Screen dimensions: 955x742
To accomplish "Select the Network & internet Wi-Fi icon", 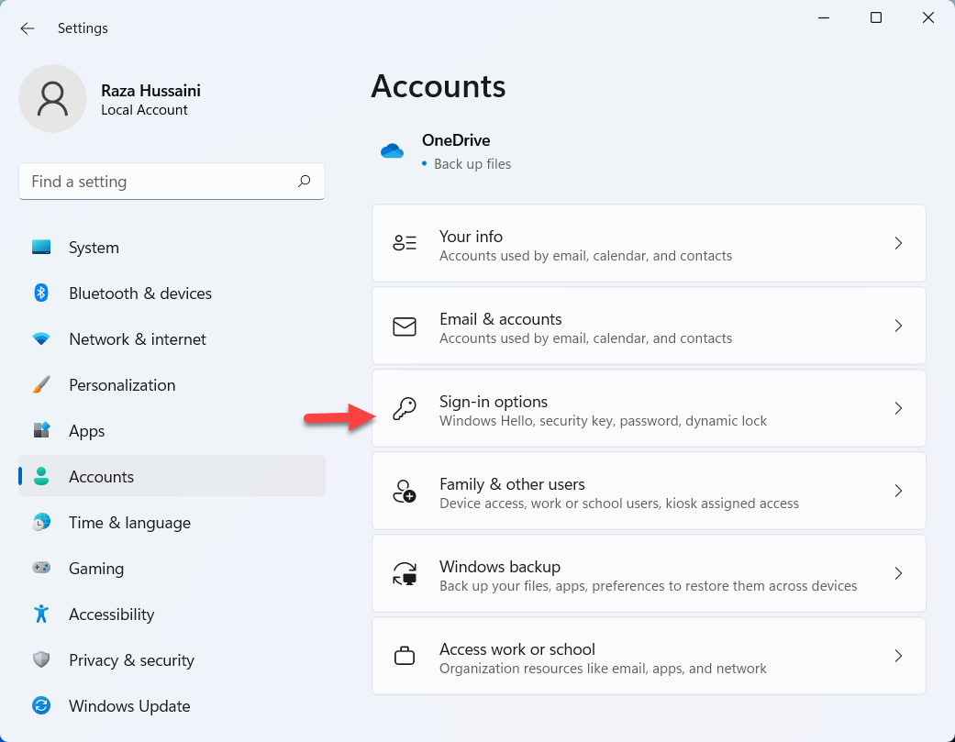I will tap(41, 339).
